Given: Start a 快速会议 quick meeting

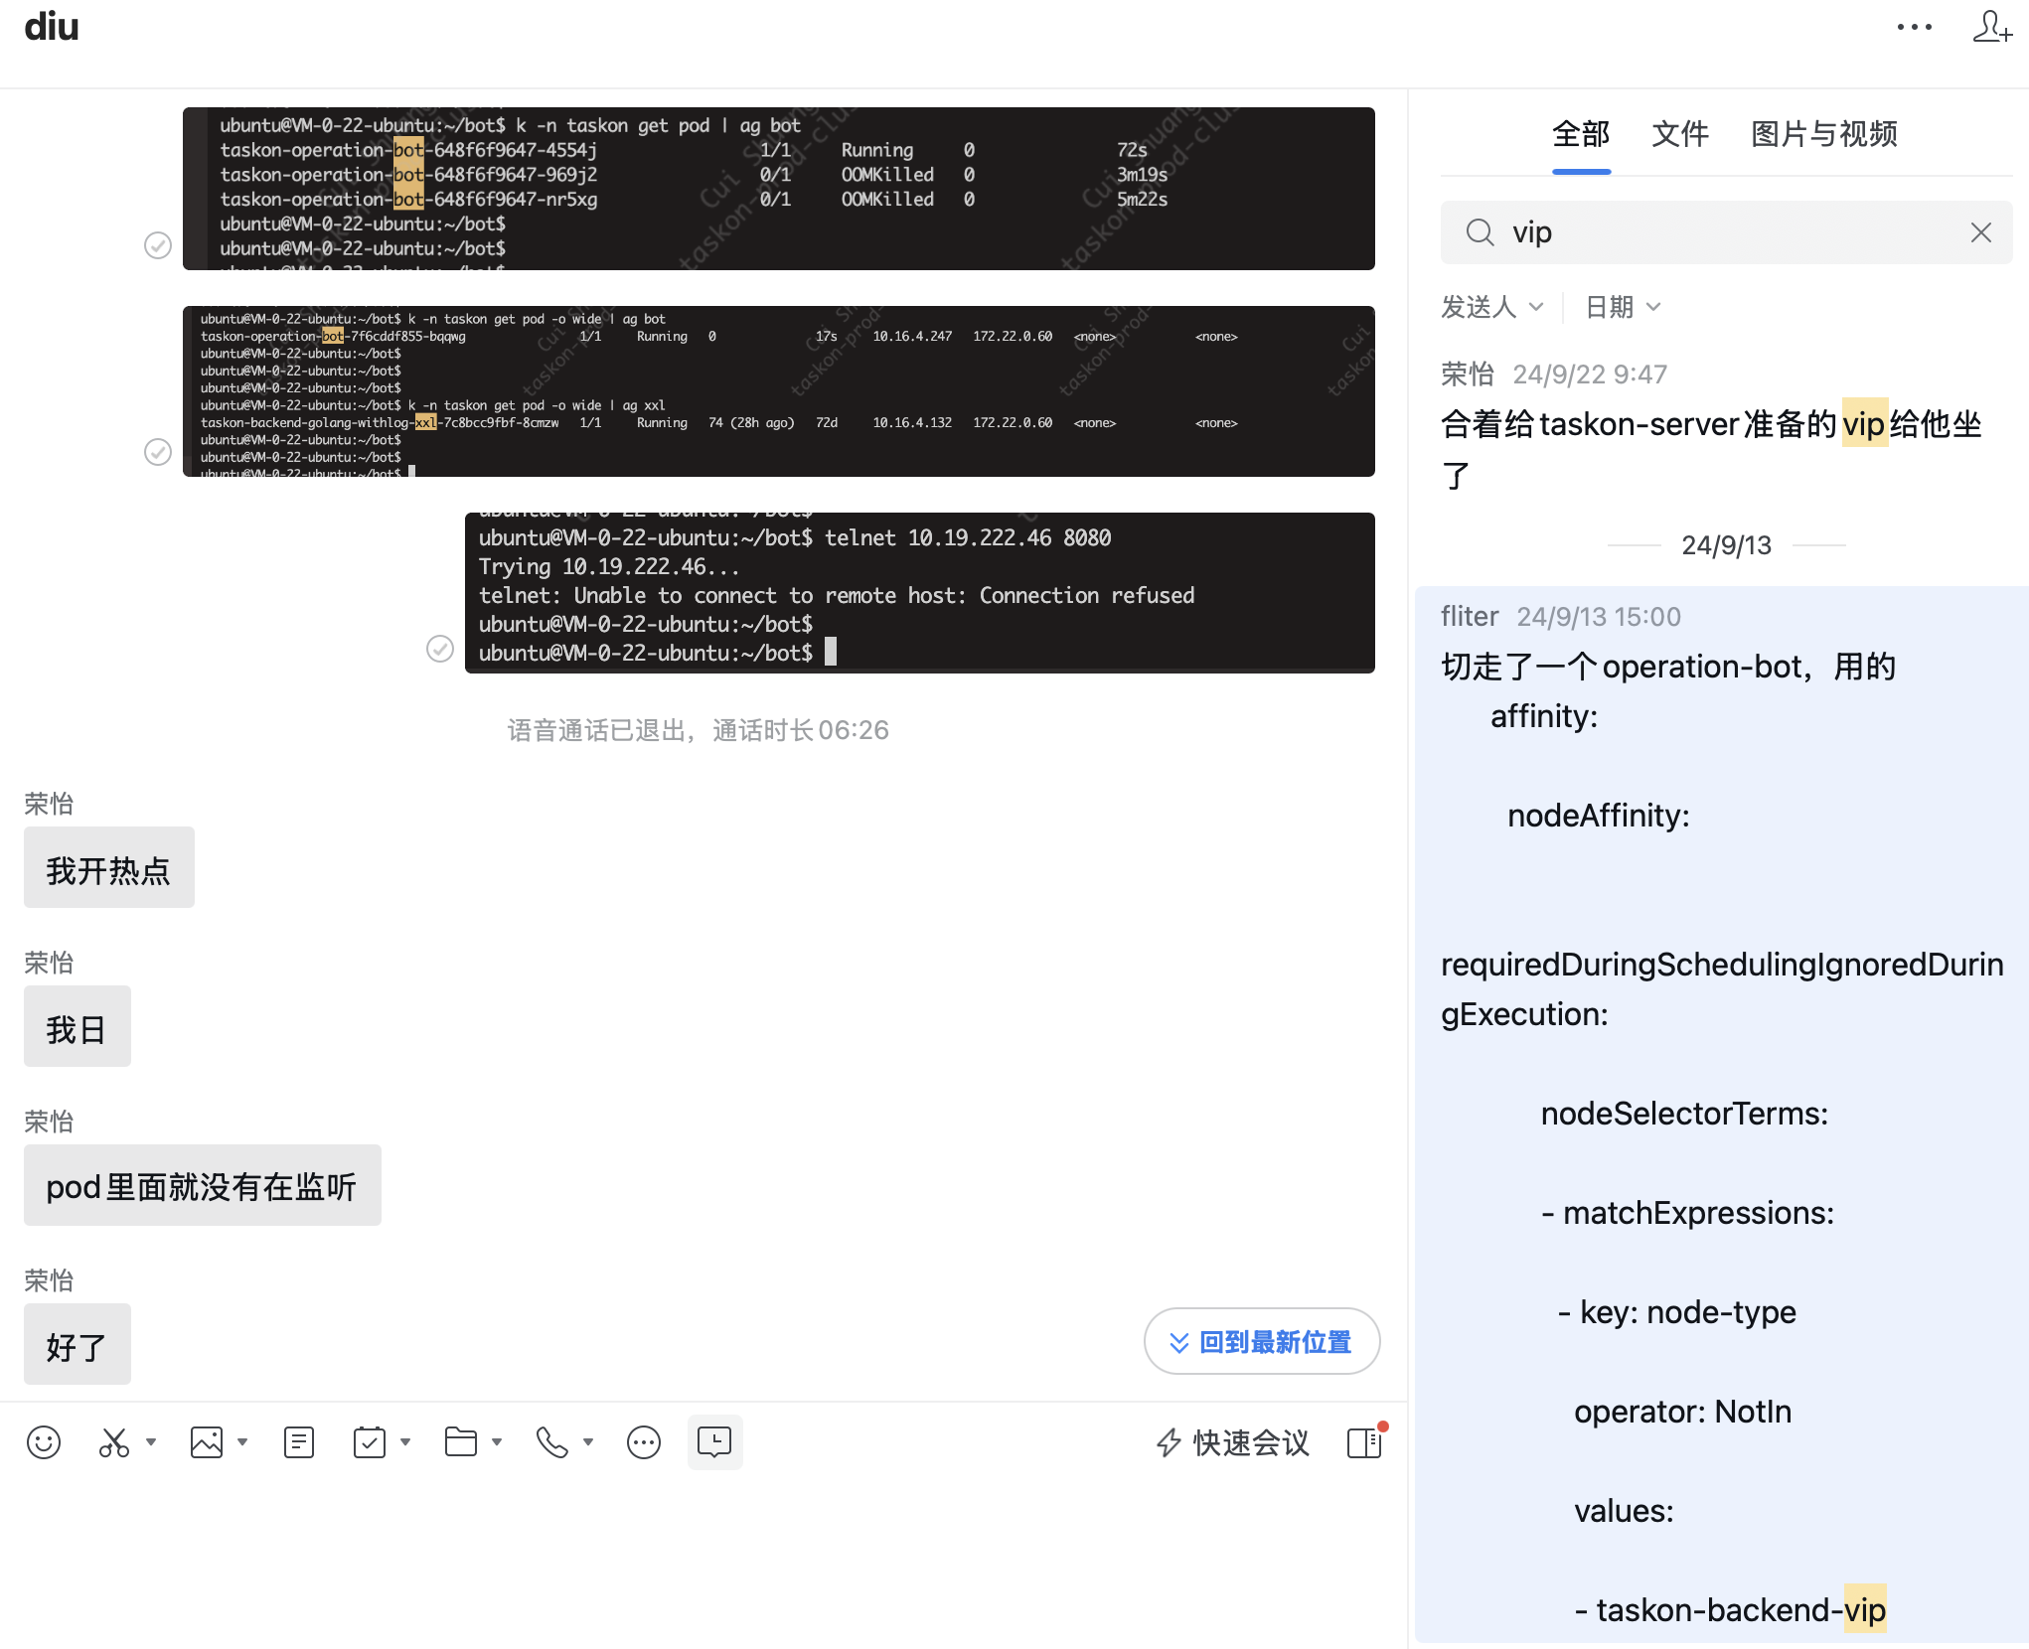Looking at the screenshot, I should (1232, 1442).
